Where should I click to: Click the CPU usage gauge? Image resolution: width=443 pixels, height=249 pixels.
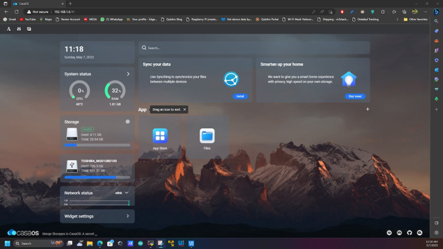(x=79, y=90)
